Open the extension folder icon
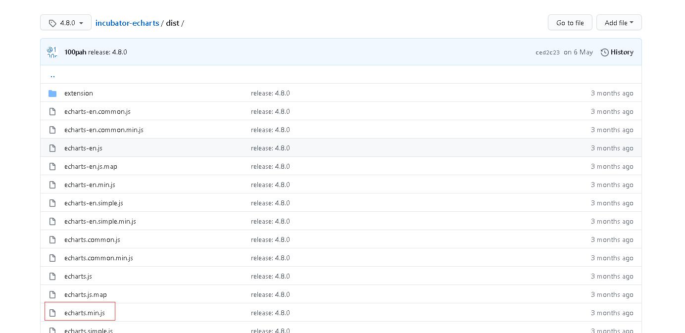Image resolution: width=685 pixels, height=333 pixels. (52, 93)
